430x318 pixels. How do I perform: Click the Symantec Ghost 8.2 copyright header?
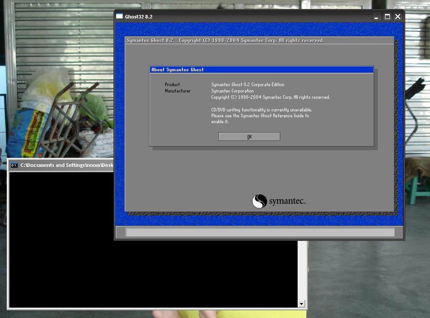coord(225,40)
